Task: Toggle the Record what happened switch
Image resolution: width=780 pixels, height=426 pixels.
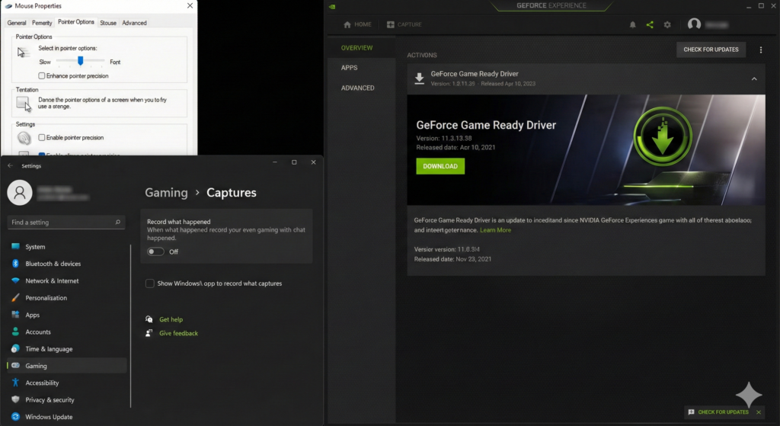Action: click(x=155, y=251)
